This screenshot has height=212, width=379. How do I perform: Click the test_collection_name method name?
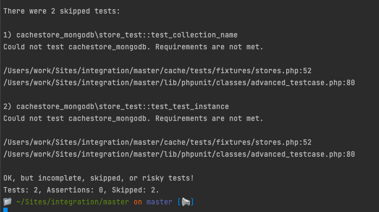(194, 35)
